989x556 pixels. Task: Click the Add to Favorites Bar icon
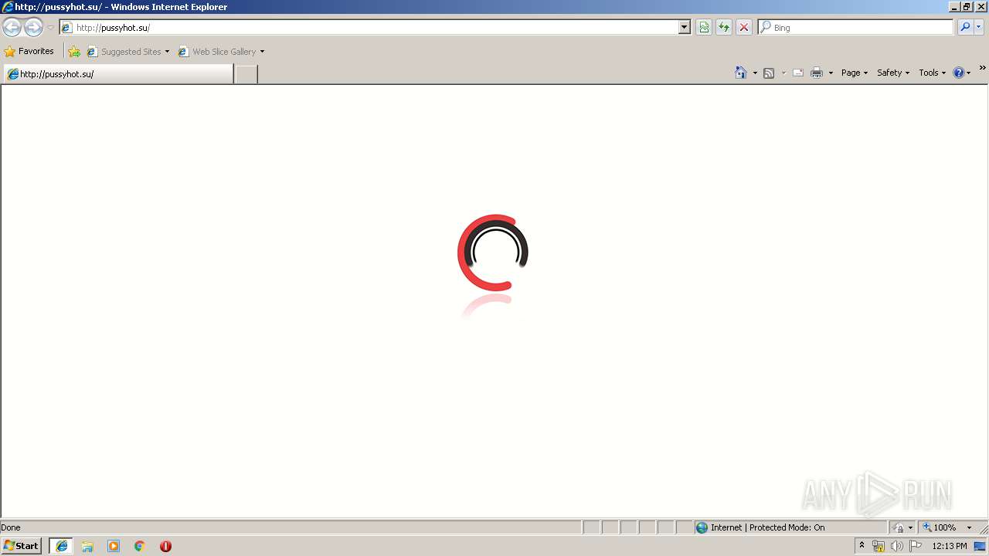74,52
